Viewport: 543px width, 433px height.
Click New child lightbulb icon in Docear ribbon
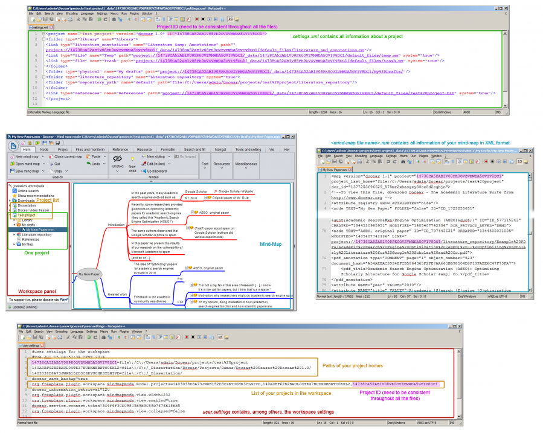(x=132, y=159)
